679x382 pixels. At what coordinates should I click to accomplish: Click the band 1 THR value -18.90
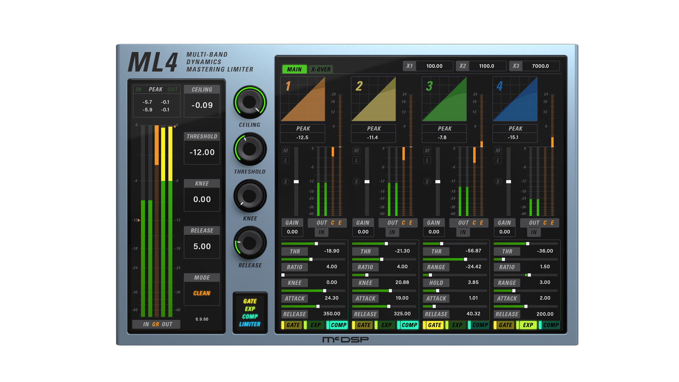(x=331, y=251)
